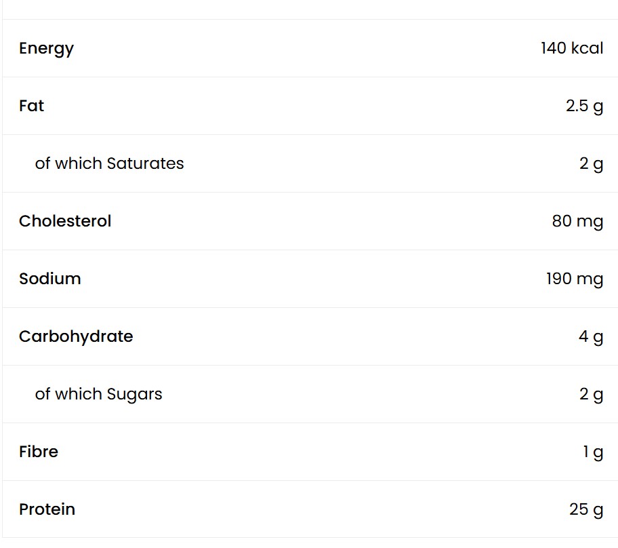Click the Sodium row label

[49, 279]
